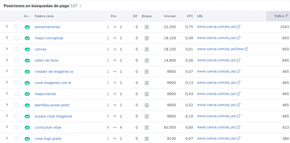Check the box for mapa conceptual row
This screenshot has width=290, height=143.
tap(16, 38)
